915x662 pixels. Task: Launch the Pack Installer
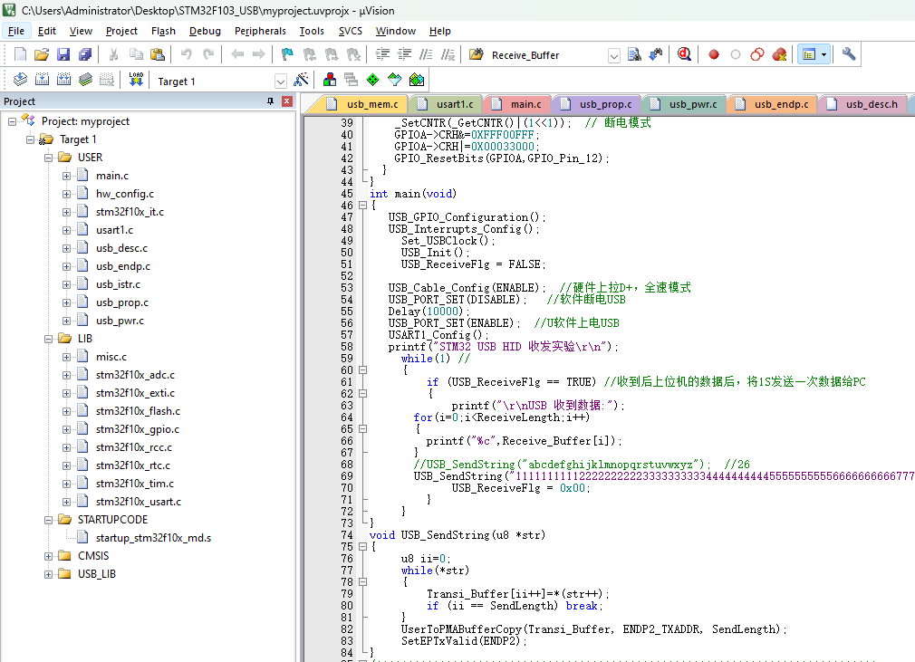click(417, 80)
